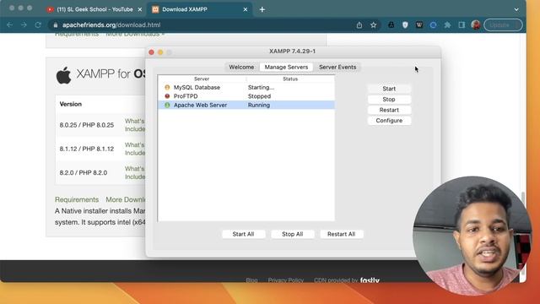This screenshot has width=540, height=304.
Task: Bookmark the page with the star icon
Action: pos(373,24)
